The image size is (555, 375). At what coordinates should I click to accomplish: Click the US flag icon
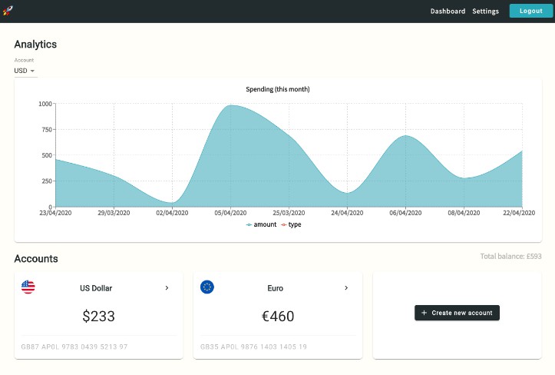[x=28, y=287]
